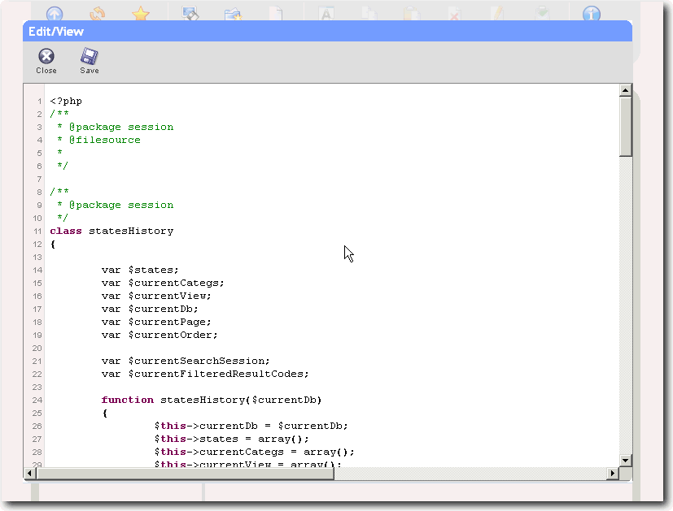Click the vertical scrollbar down arrow
The image size is (673, 511).
625,461
